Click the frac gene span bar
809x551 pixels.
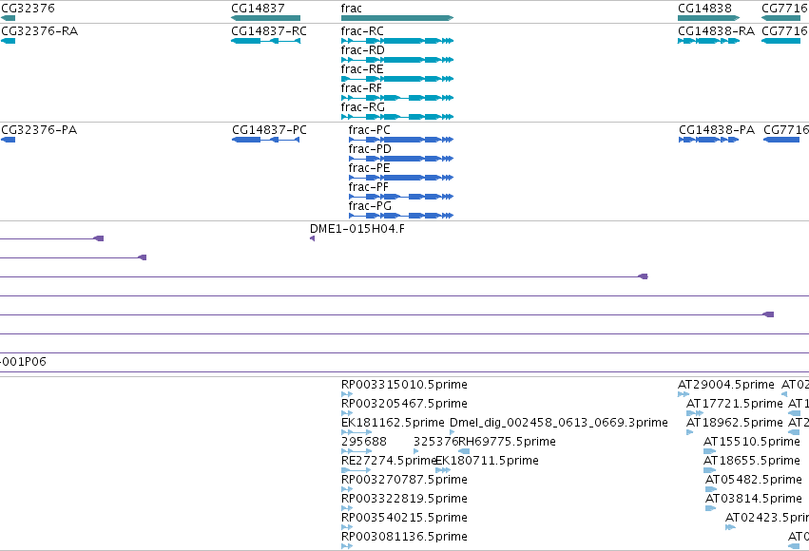click(x=397, y=18)
